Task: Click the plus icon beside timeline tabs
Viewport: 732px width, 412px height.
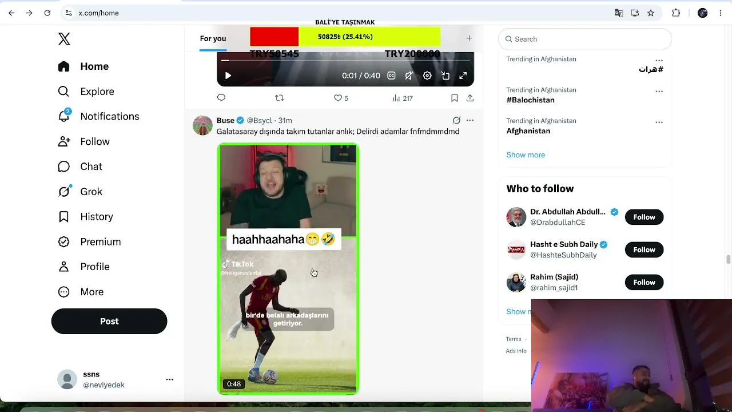Action: pos(469,38)
